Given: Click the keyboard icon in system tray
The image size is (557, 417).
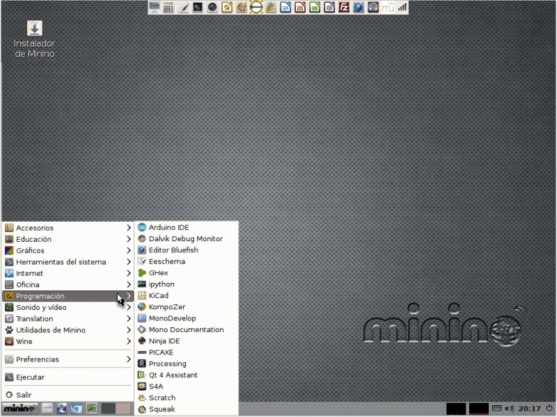Looking at the screenshot, I should (x=496, y=409).
